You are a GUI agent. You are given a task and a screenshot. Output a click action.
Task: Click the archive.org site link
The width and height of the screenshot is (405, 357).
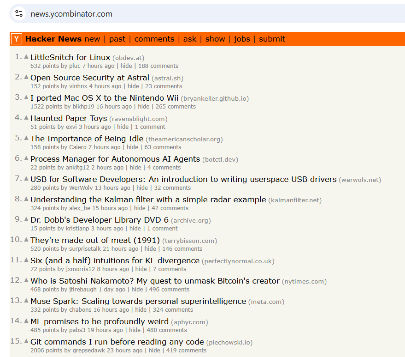[x=191, y=221]
